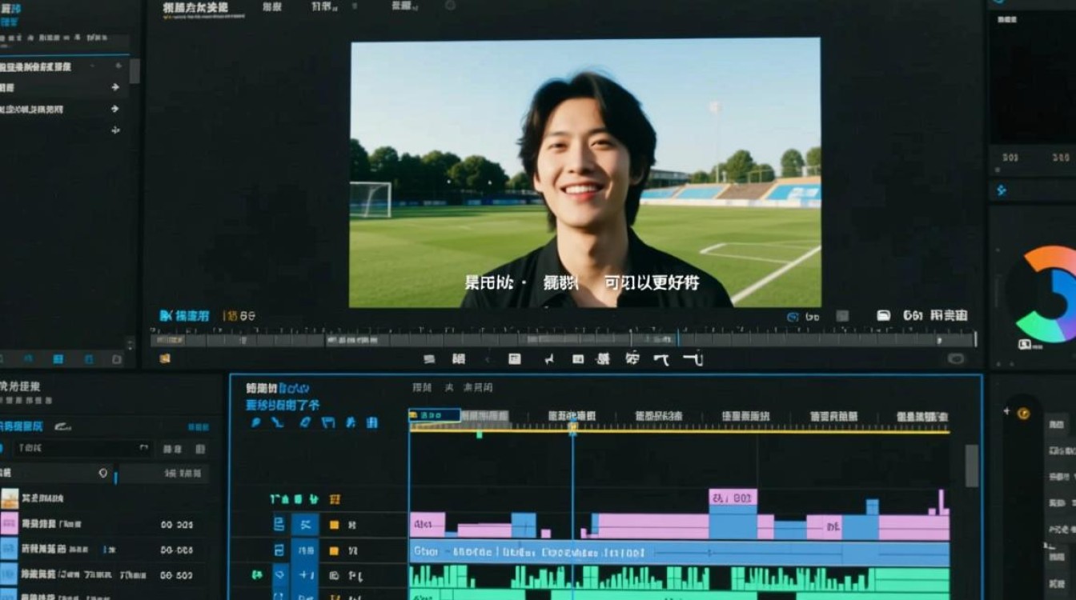Toggle the green indicator on the green audio track header
This screenshot has height=600, width=1076.
click(257, 574)
